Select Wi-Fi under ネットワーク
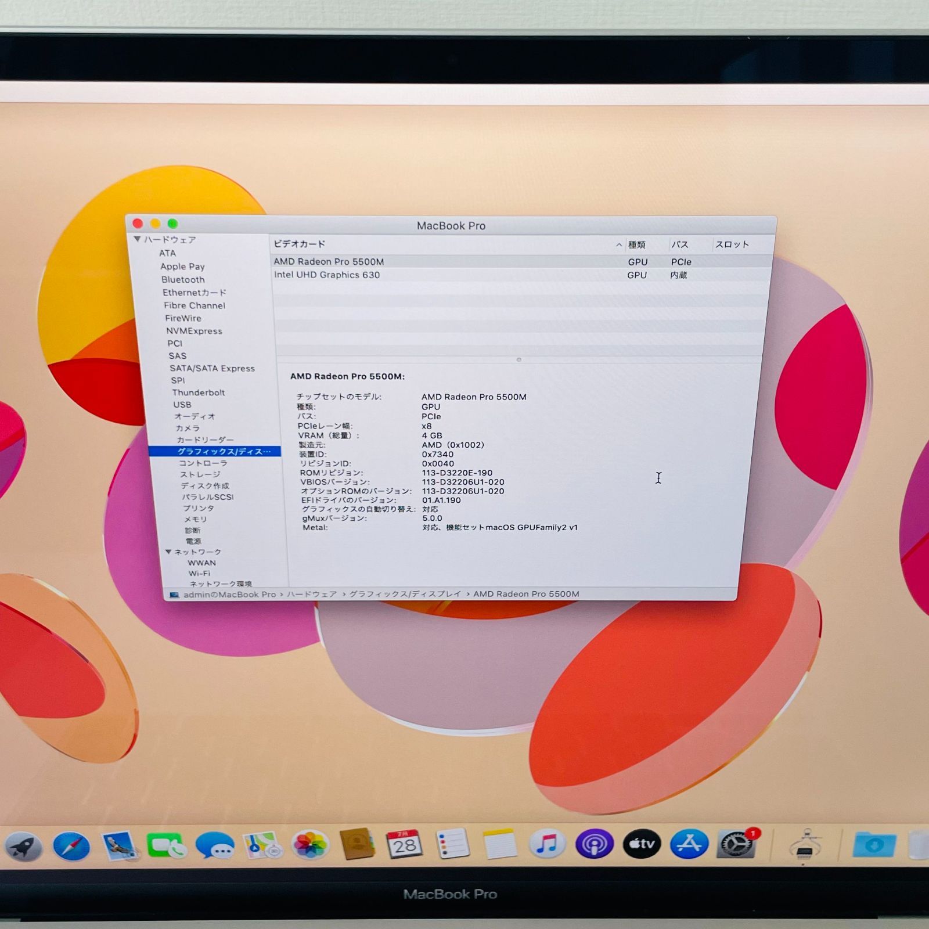 pos(199,573)
